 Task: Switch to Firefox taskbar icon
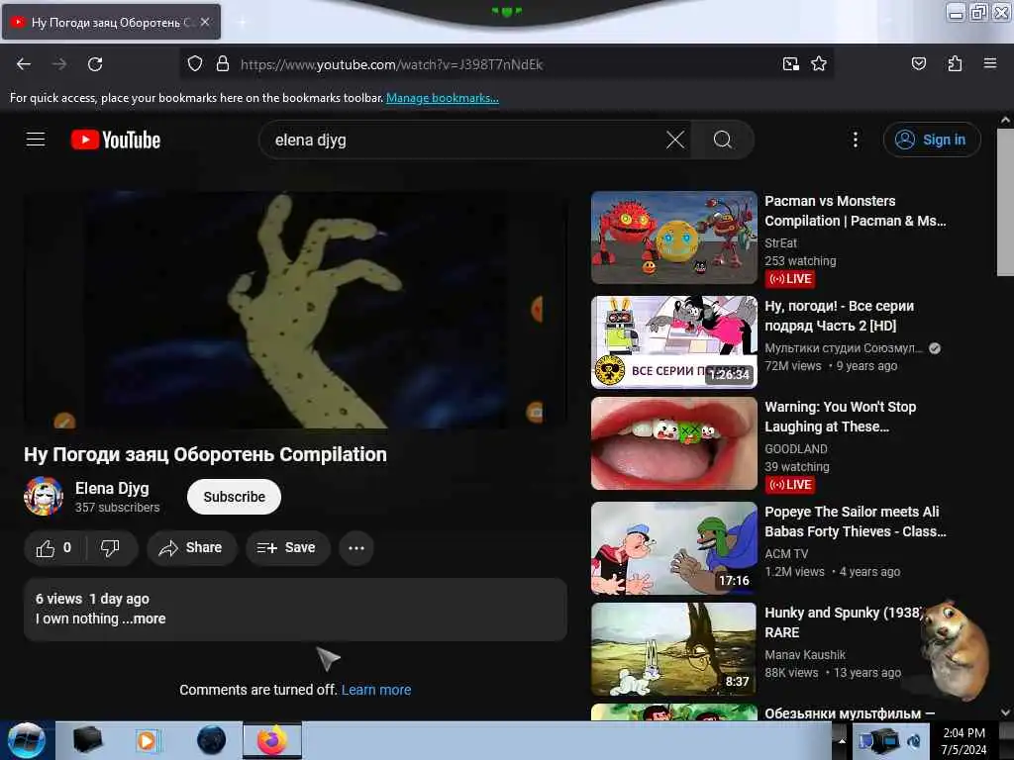click(x=272, y=740)
